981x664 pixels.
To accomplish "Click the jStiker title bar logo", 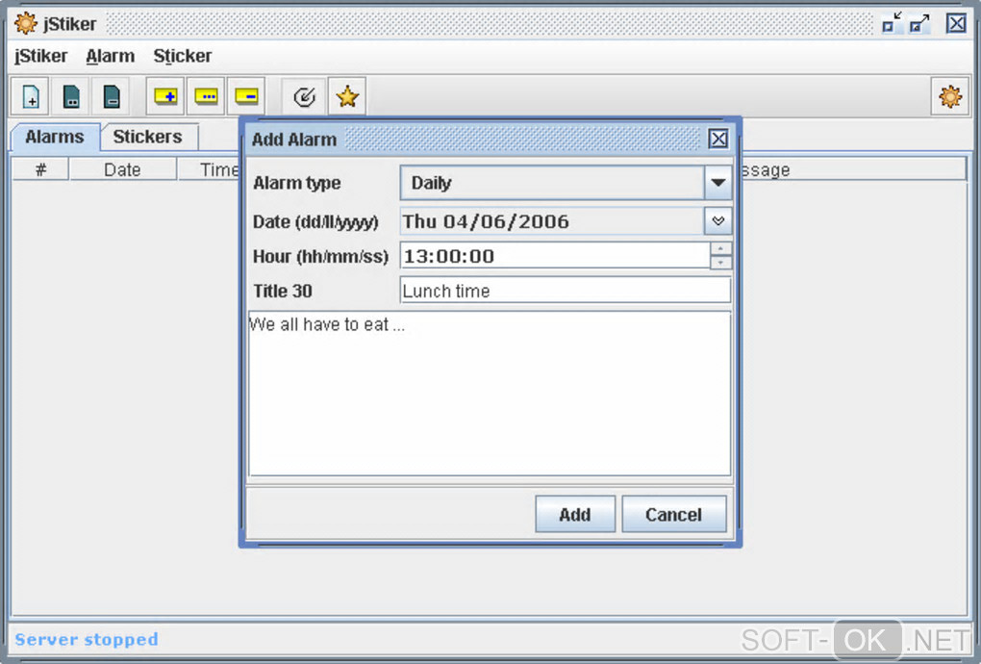I will (25, 24).
